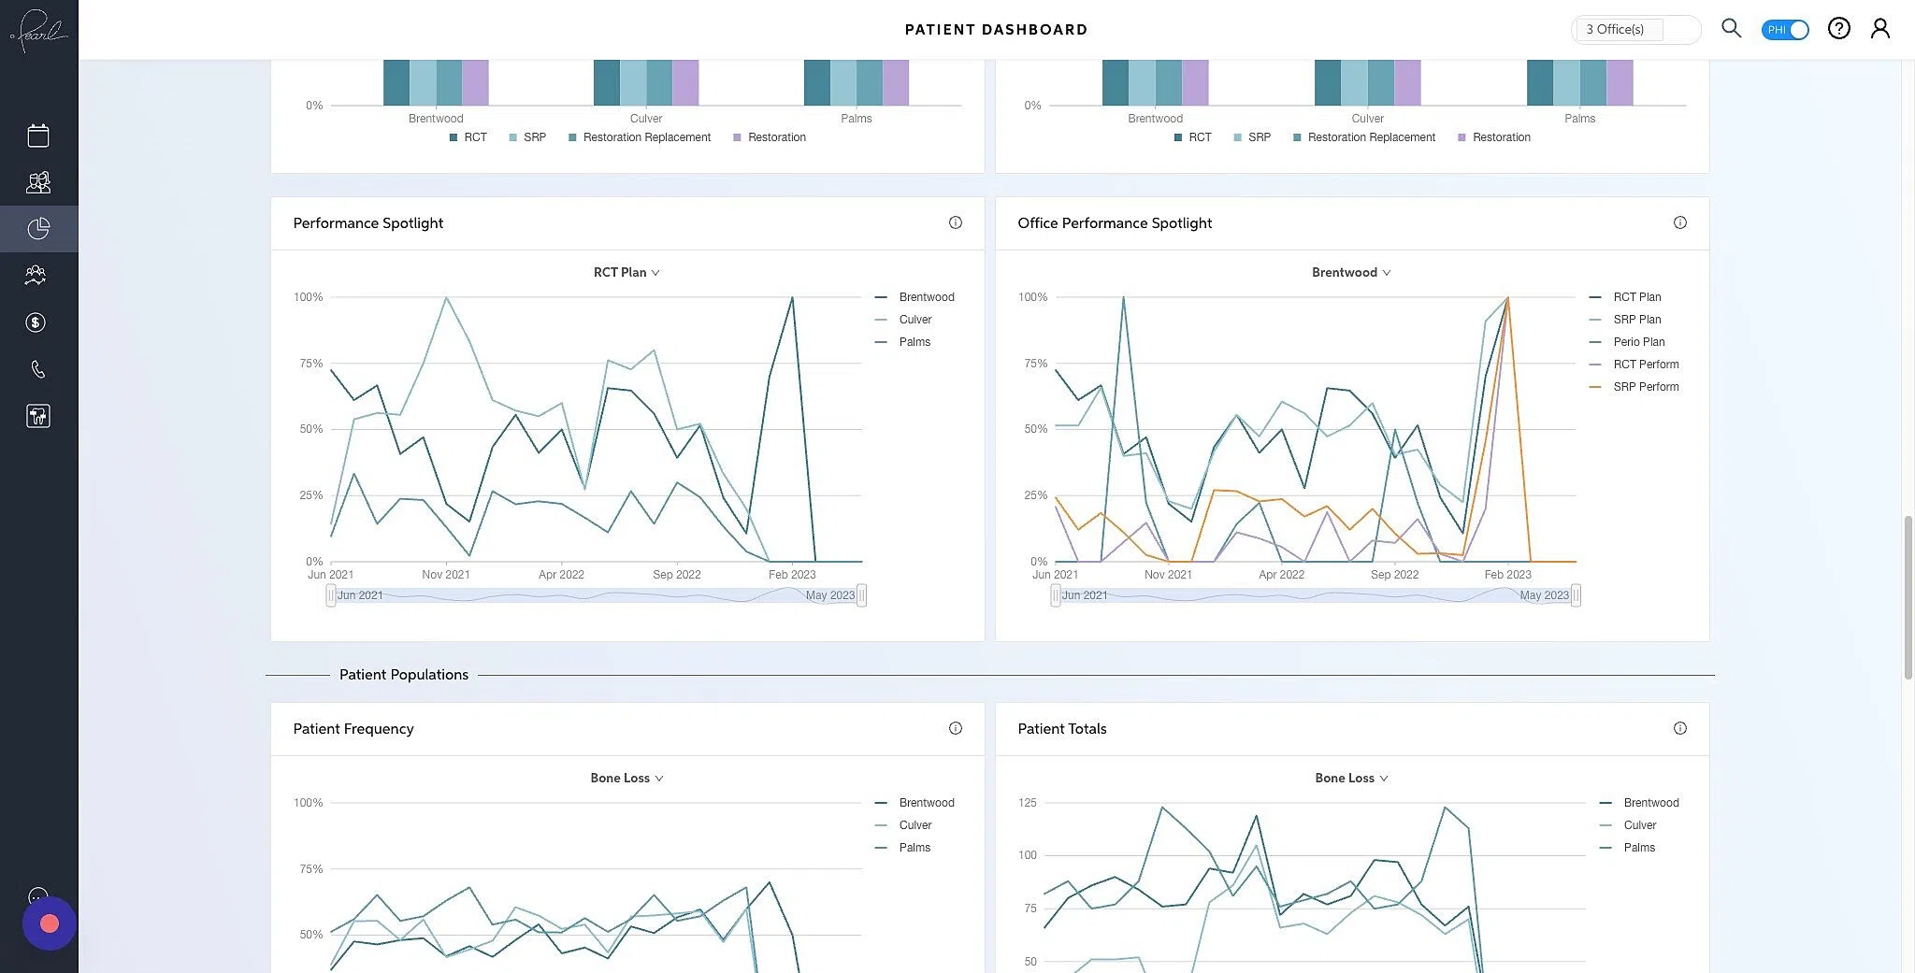Click the pie chart analytics sidebar icon
The width and height of the screenshot is (1915, 973).
click(37, 228)
